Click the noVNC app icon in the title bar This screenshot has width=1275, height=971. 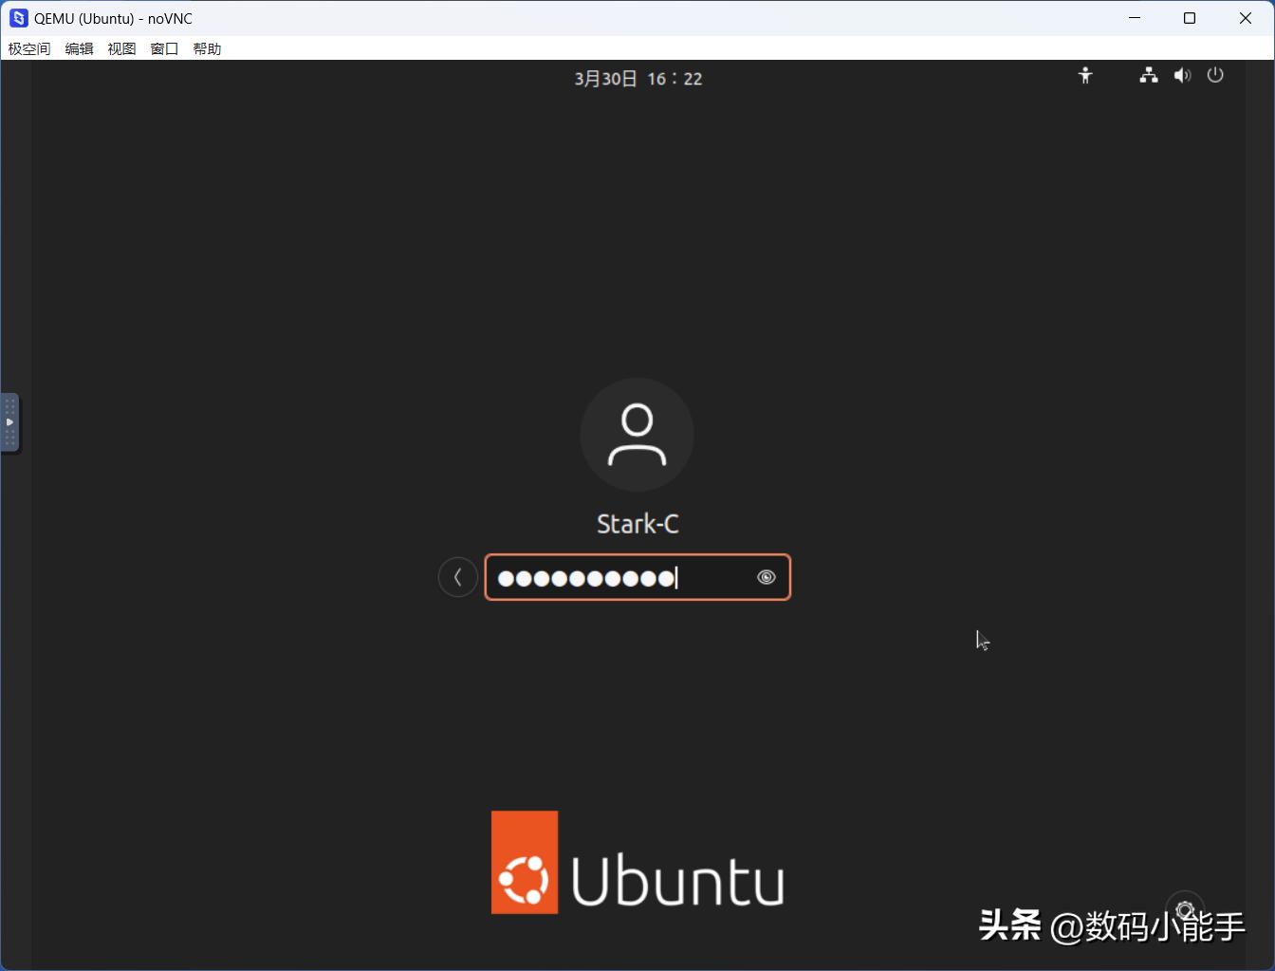18,18
